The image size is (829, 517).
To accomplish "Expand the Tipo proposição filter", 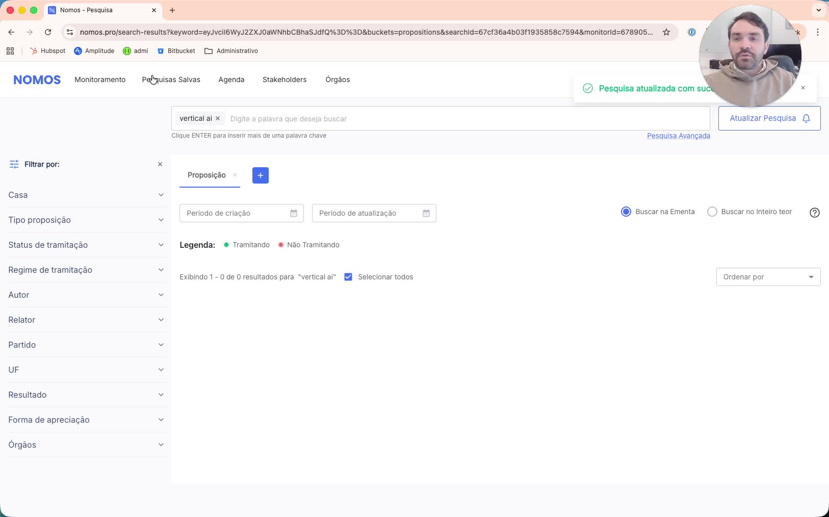I will click(87, 220).
